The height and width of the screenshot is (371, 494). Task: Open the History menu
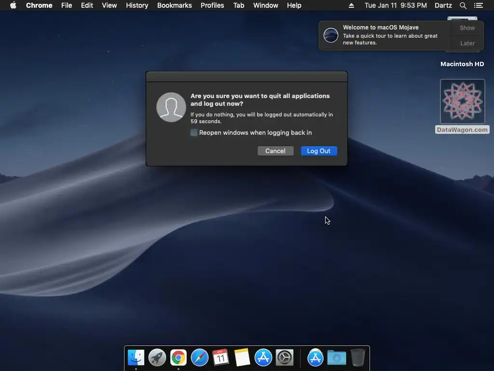[x=137, y=5]
